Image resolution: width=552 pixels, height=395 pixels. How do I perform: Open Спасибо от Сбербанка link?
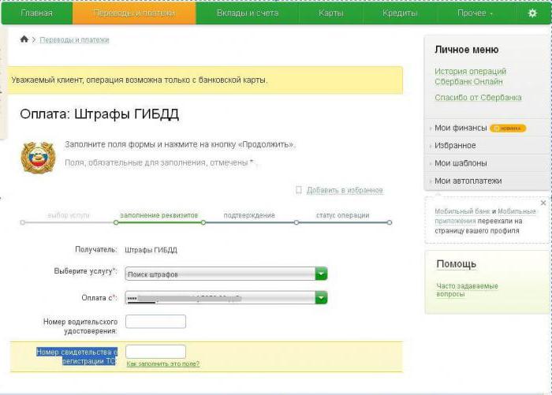point(478,98)
